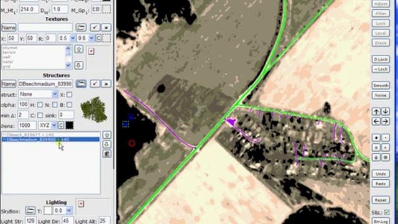The height and width of the screenshot is (224, 398).
Task: Shift terrain down with the down arrow
Action: (x=386, y=111)
